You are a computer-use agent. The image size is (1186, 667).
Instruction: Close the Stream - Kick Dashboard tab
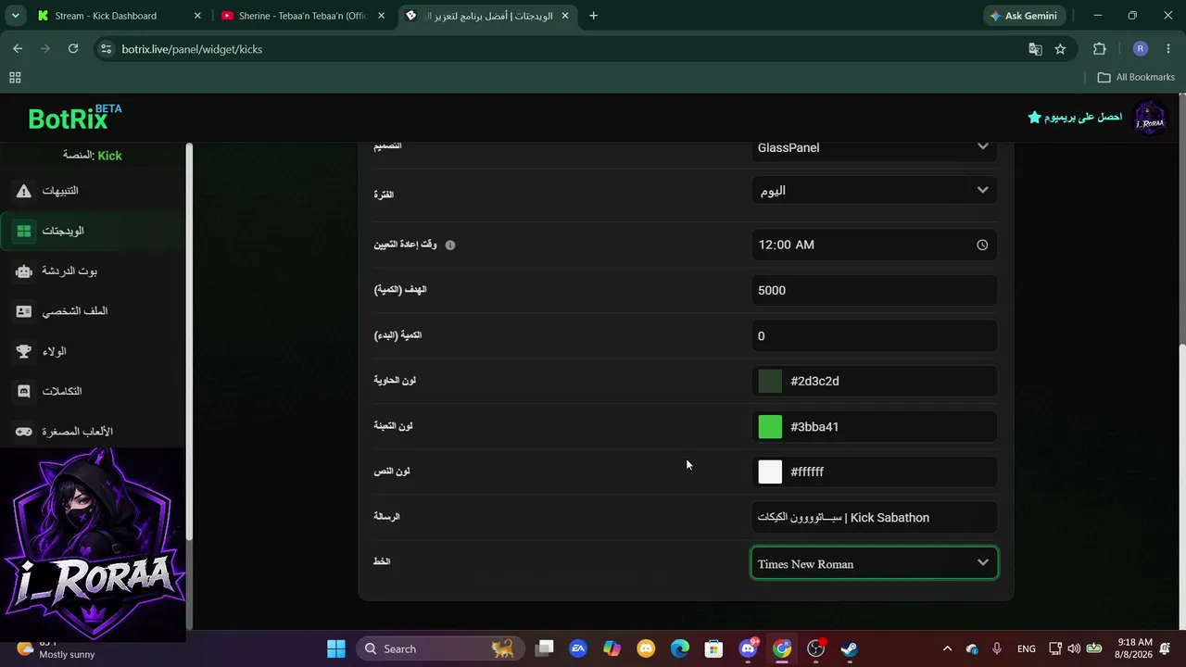point(198,16)
